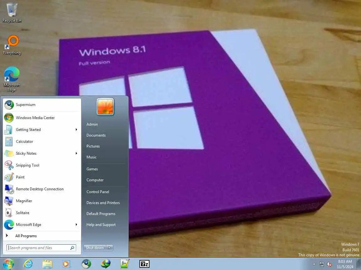This screenshot has width=361, height=270.
Task: Click the muted volume tray icon
Action: coord(329,264)
